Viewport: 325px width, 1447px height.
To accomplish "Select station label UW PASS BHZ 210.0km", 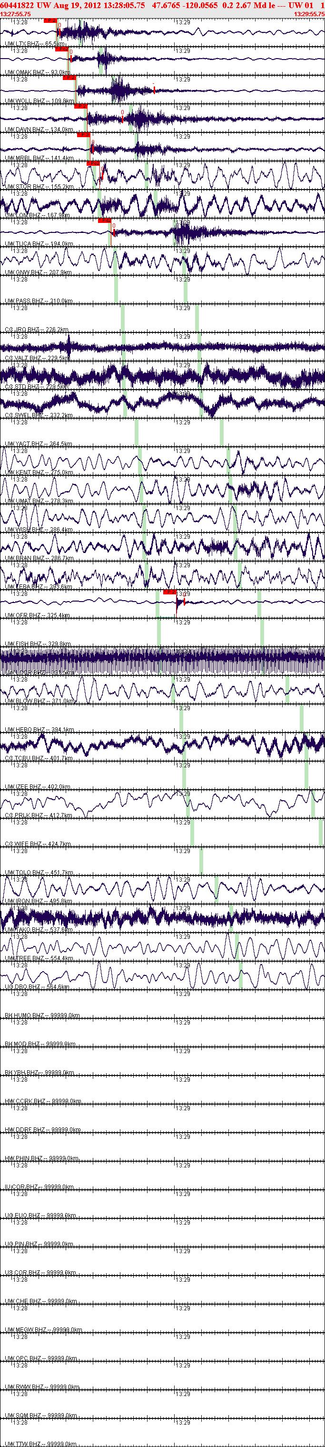I will tap(38, 301).
